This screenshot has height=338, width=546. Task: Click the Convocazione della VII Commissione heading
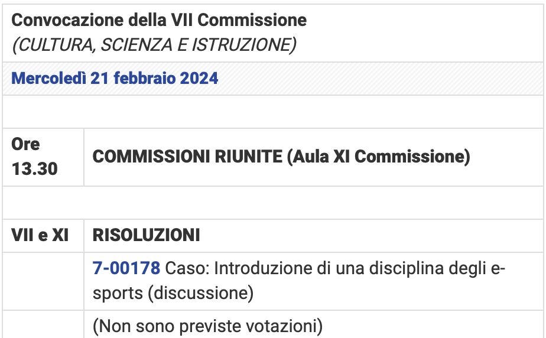[159, 20]
